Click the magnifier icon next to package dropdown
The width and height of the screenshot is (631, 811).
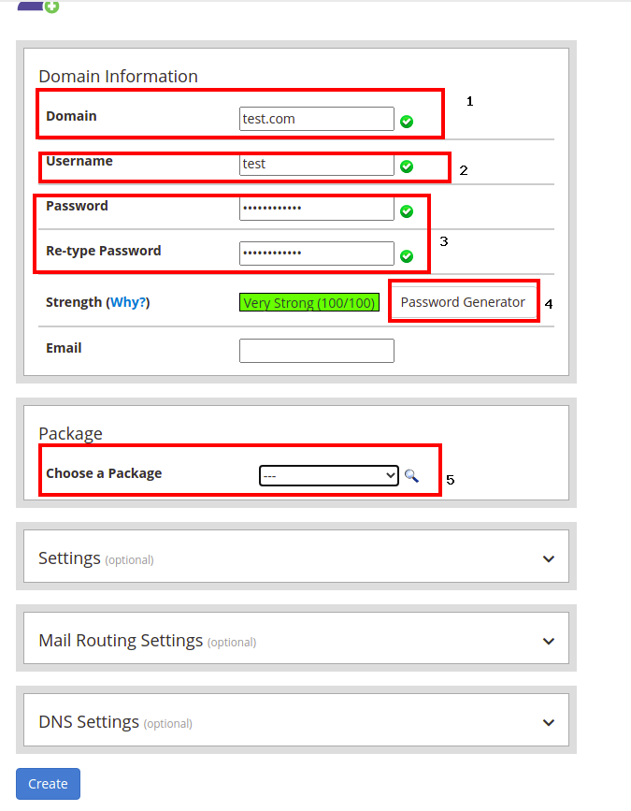tap(411, 476)
